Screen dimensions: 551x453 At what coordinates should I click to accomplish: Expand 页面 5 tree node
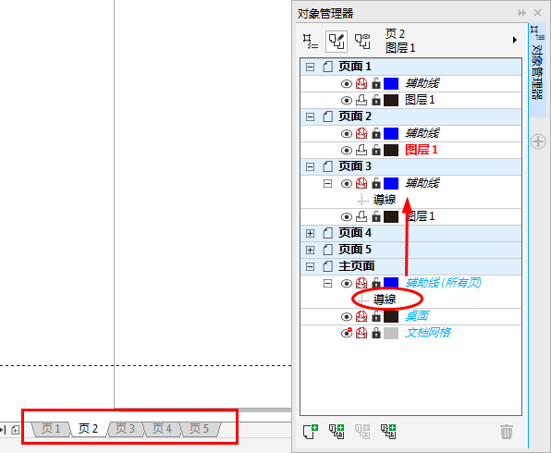(x=310, y=250)
